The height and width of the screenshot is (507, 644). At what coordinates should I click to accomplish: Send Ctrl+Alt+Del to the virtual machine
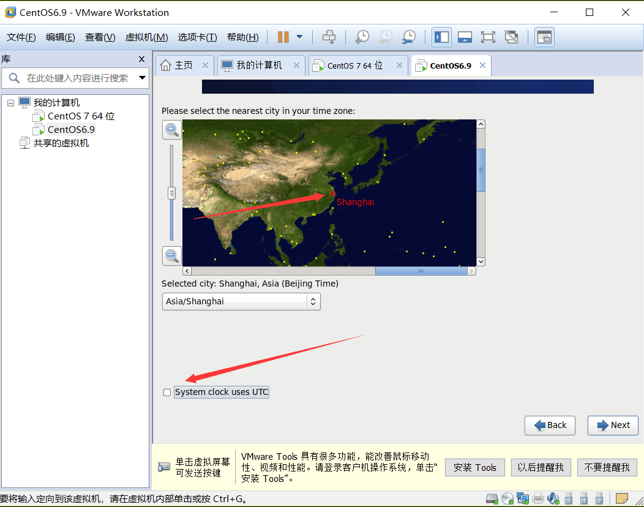tap(329, 37)
